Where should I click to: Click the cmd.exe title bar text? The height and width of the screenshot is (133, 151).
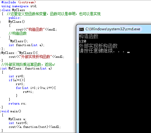click(113, 29)
